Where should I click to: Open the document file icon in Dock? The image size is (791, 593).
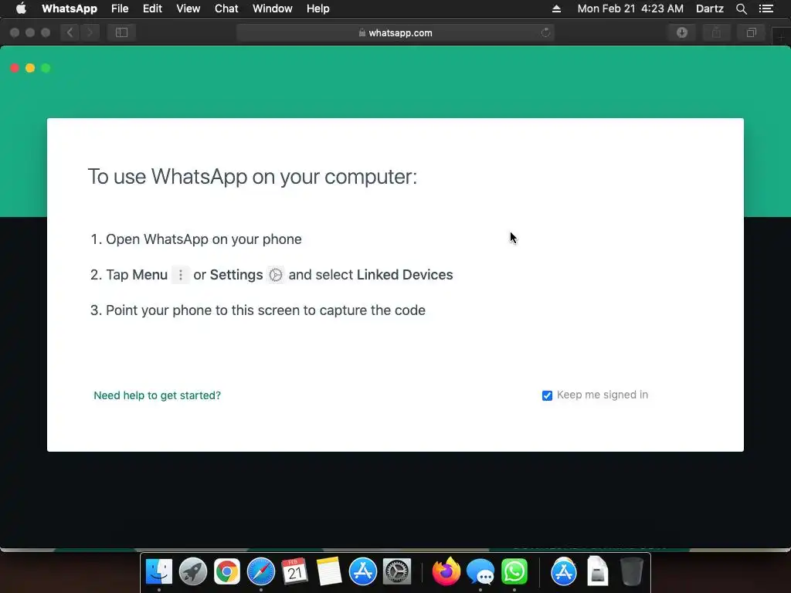tap(598, 572)
